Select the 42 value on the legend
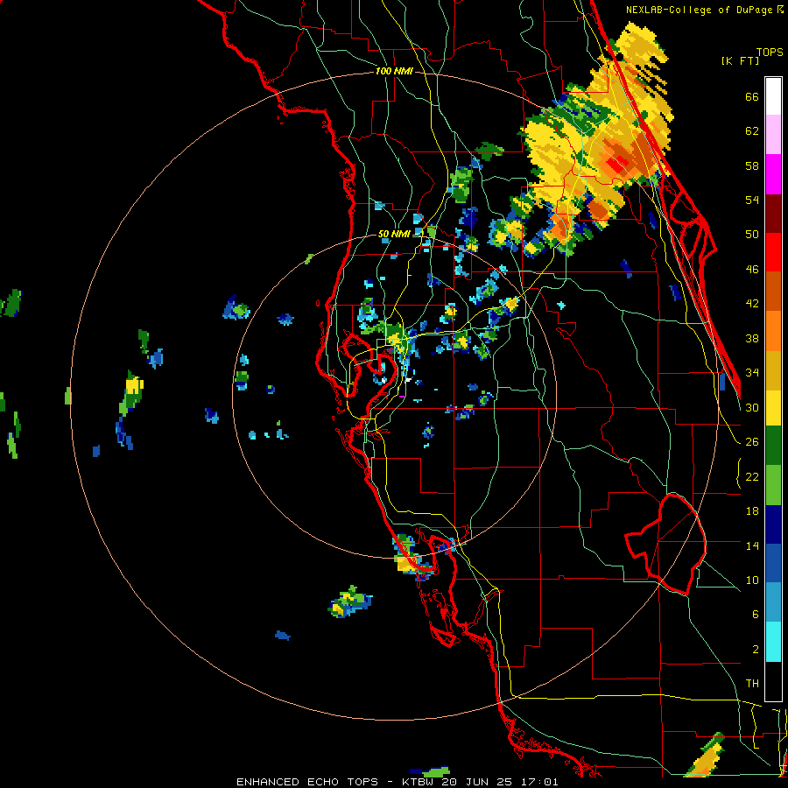 pyautogui.click(x=752, y=304)
